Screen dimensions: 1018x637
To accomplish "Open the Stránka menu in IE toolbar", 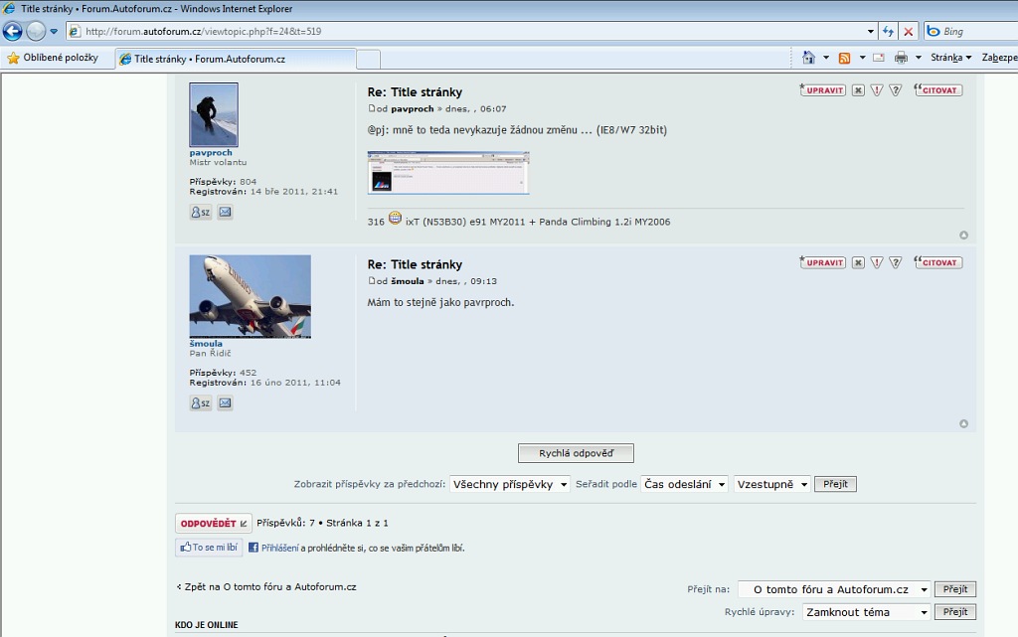I will 950,58.
